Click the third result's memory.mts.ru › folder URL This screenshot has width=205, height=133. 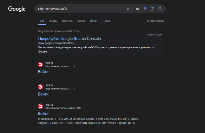click(63, 108)
